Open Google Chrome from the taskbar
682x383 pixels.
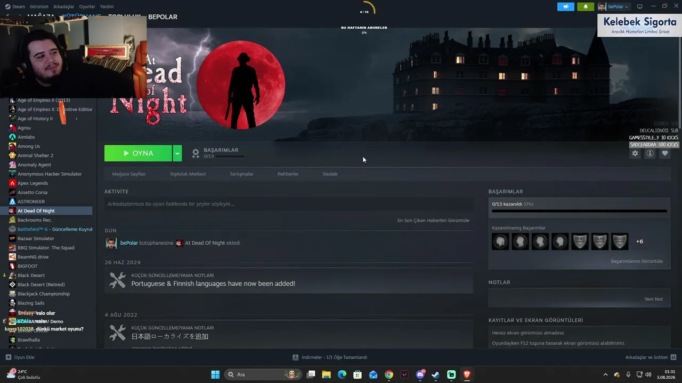(x=389, y=374)
